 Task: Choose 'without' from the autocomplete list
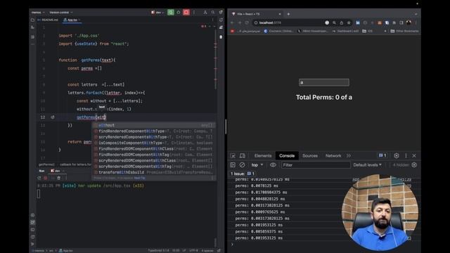point(153,125)
